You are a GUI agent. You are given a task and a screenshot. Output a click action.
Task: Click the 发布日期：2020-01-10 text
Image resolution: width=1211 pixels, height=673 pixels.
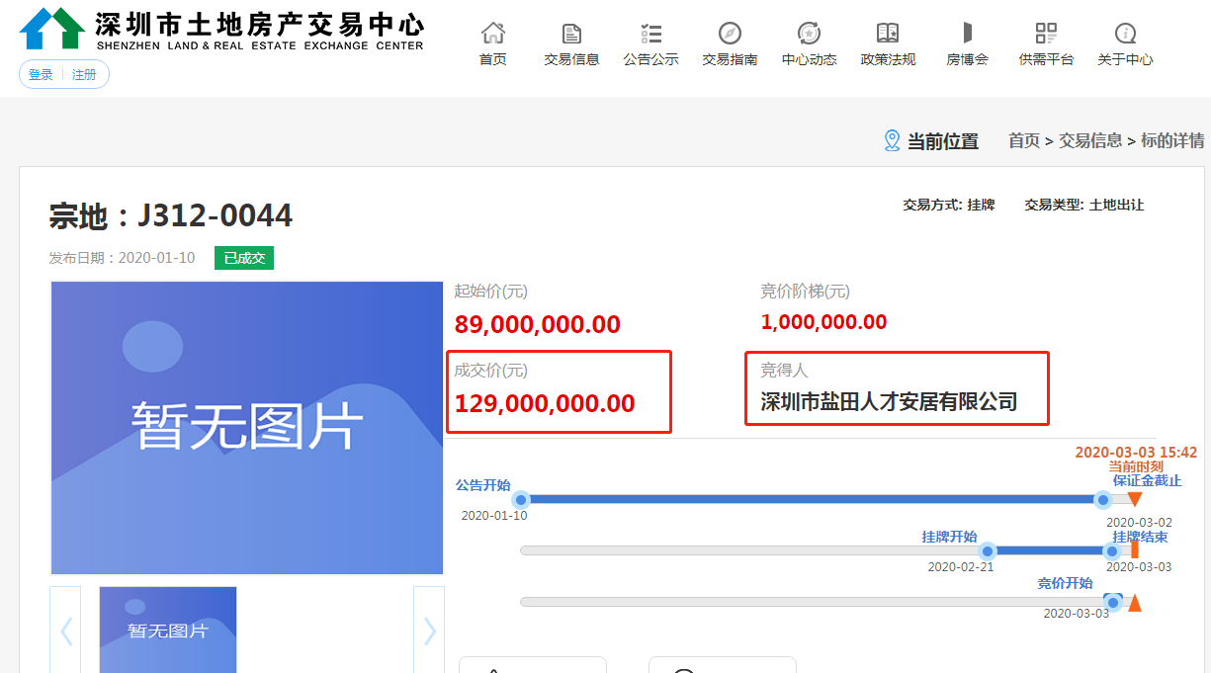[123, 258]
